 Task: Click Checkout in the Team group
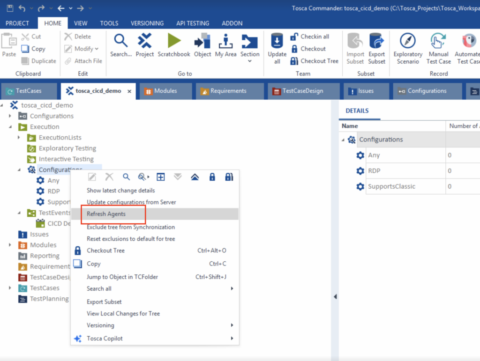308,49
